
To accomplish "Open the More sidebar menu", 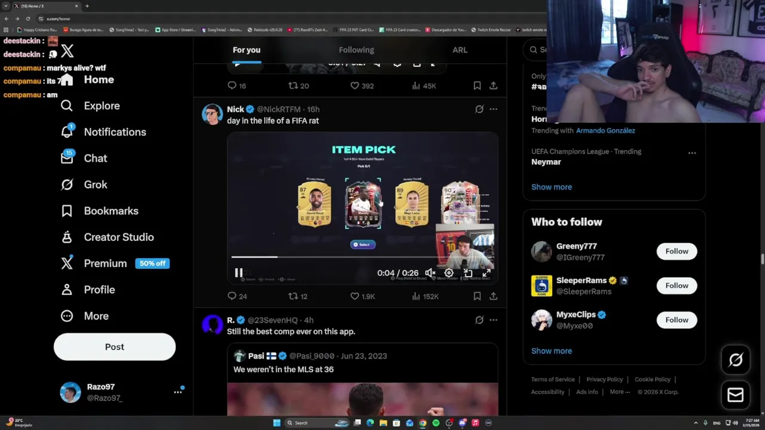I will 84,316.
